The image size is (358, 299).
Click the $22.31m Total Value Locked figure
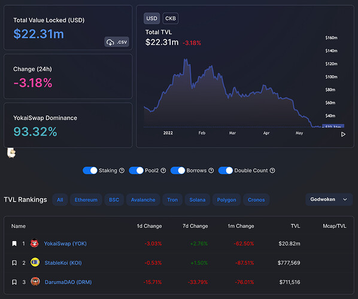pos(38,34)
